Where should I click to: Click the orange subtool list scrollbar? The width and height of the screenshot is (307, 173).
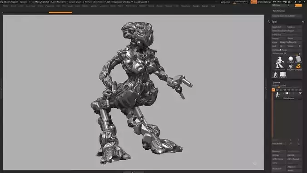tap(273, 115)
